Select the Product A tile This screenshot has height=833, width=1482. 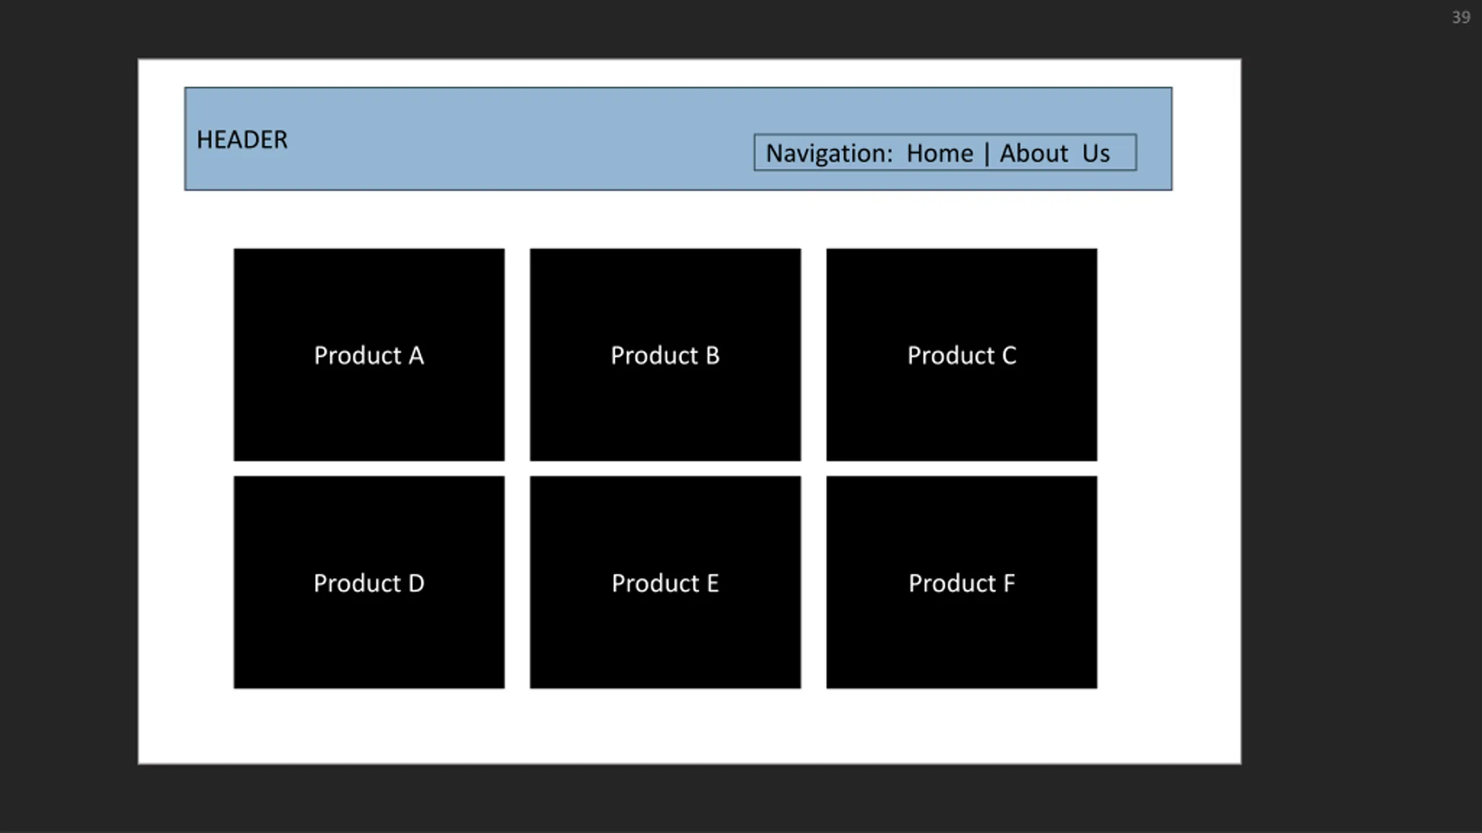[x=369, y=355]
